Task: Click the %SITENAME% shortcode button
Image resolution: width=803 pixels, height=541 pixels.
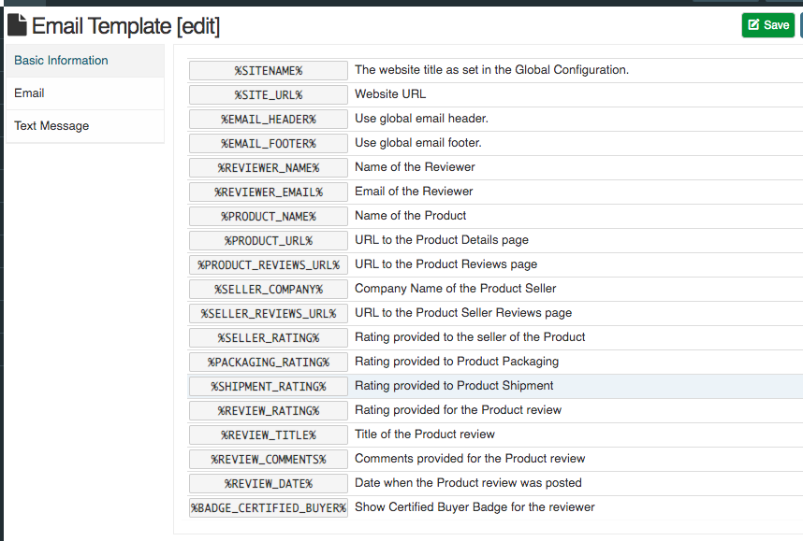Action: [269, 70]
